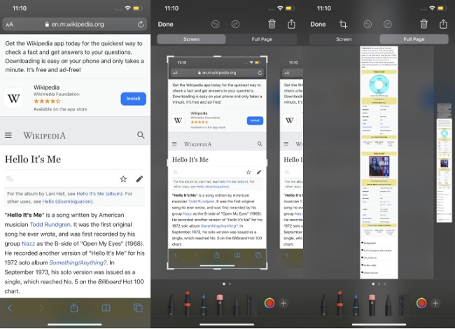Pick the ruler tool in Full Page editor
The image size is (455, 329).
pyautogui.click(x=401, y=305)
